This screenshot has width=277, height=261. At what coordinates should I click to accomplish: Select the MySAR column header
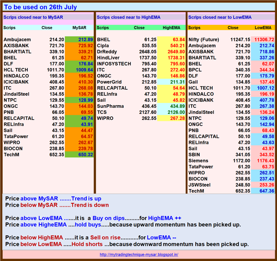(x=79, y=28)
